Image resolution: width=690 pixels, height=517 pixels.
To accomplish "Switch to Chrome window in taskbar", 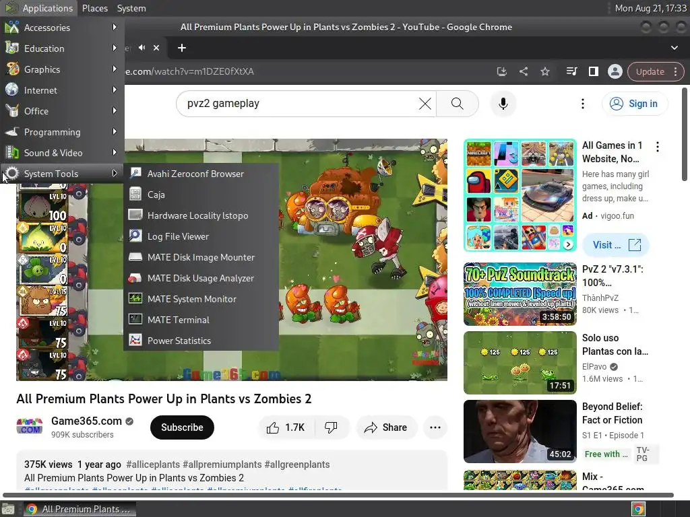I will click(79, 509).
